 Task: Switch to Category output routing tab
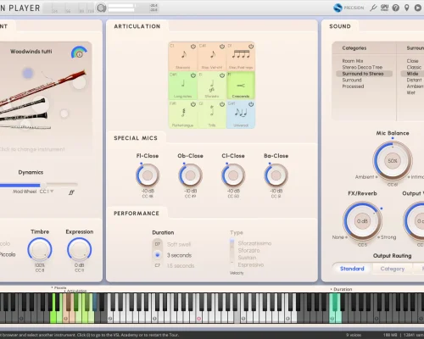pos(393,269)
